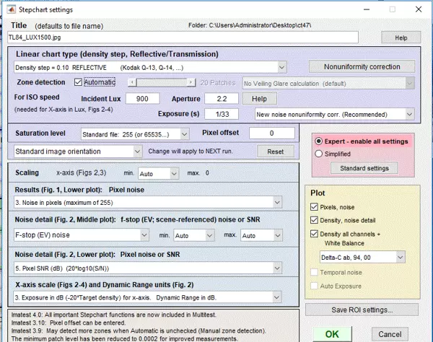Select Expert - enable all settings option
Image resolution: width=433 pixels, height=342 pixels.
click(x=319, y=141)
